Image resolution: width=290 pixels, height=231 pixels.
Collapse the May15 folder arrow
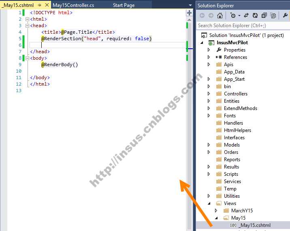216,218
